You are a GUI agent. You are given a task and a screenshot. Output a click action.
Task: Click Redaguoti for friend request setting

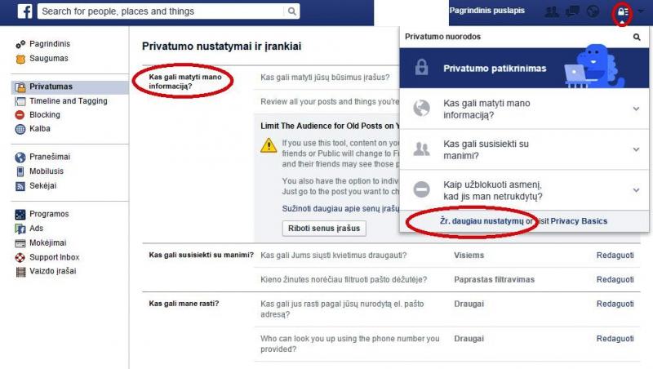(x=615, y=255)
